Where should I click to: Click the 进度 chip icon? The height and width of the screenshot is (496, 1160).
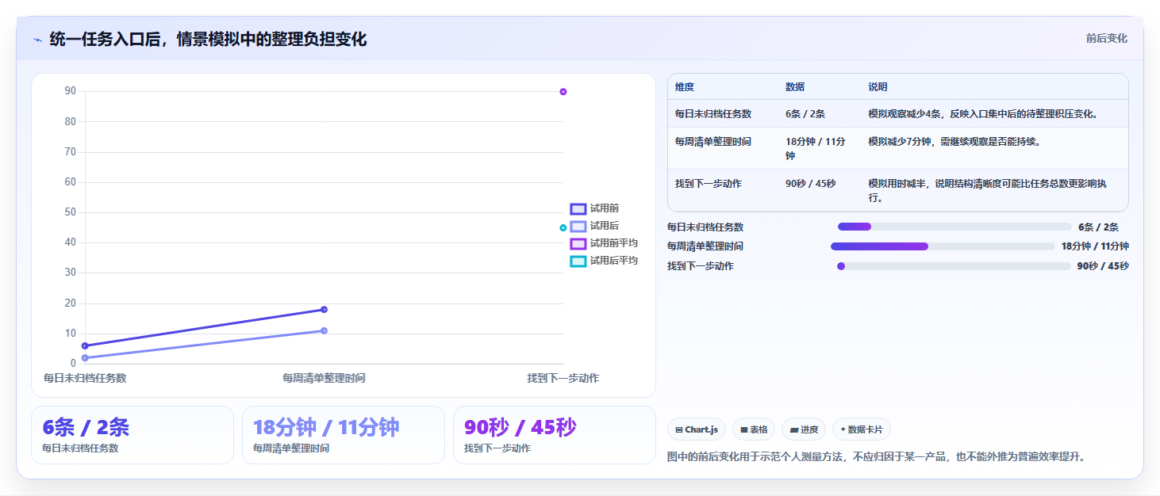coord(794,429)
